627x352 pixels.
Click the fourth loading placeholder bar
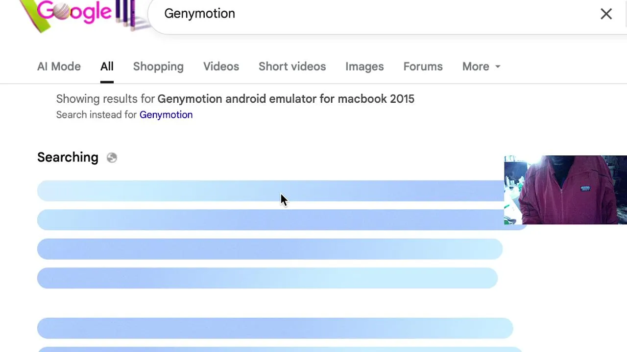point(267,278)
